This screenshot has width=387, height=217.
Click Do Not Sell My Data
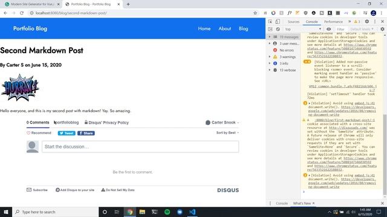118,190
